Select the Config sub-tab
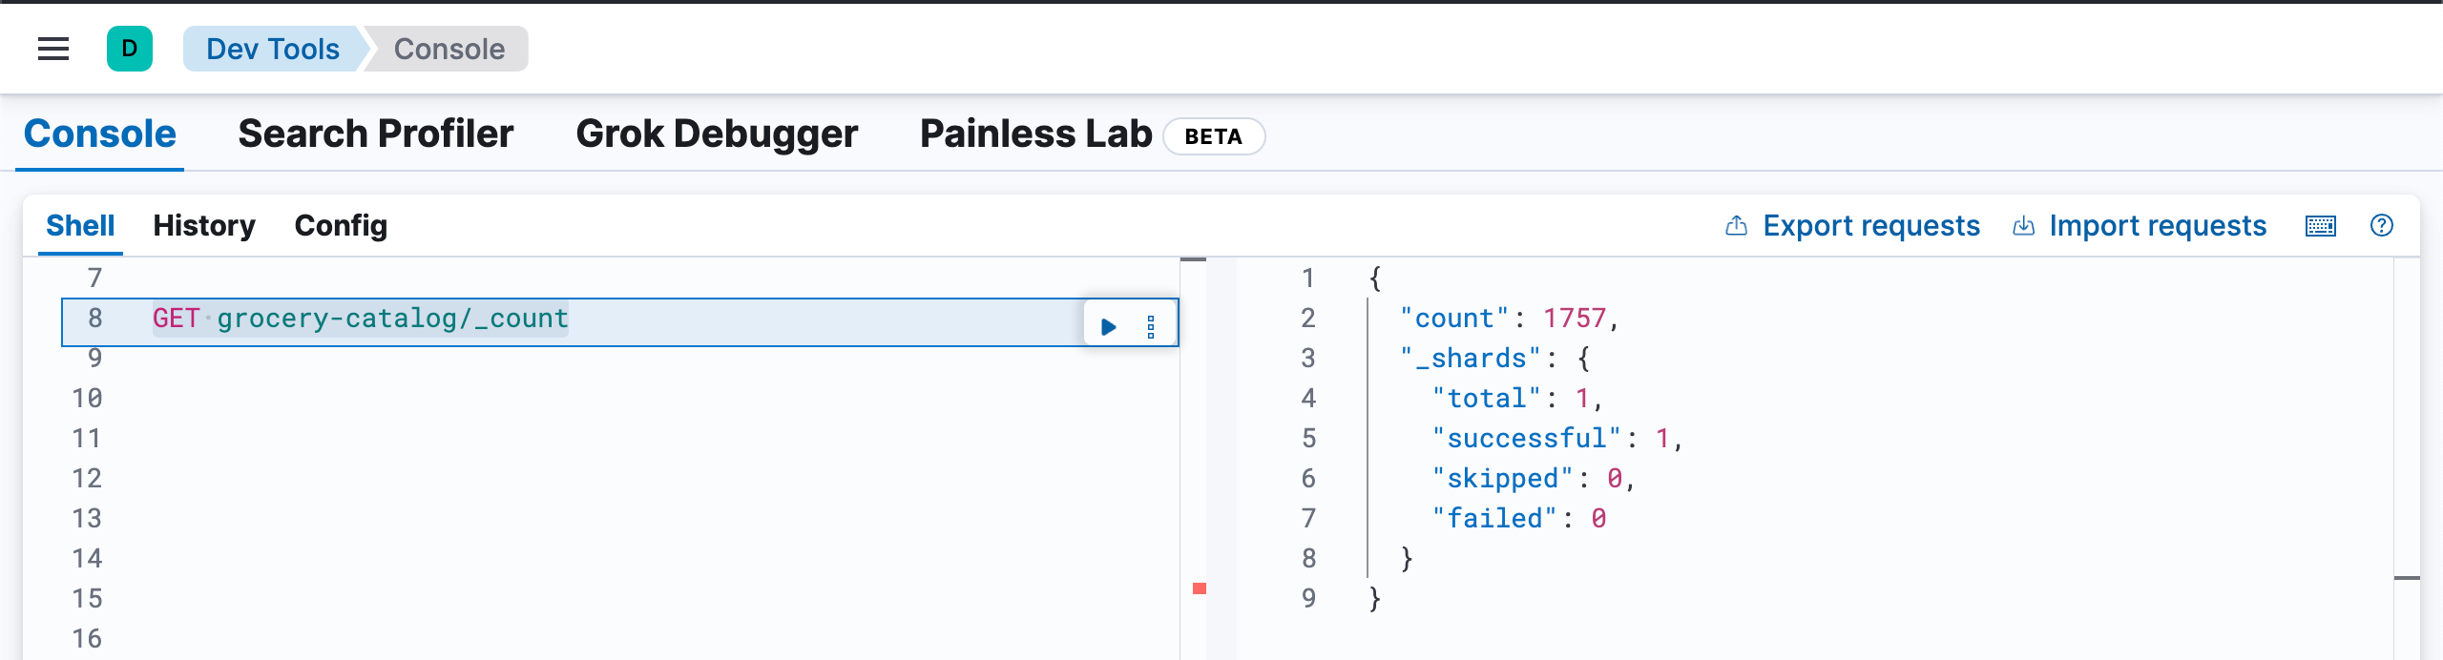The height and width of the screenshot is (660, 2443). point(341,226)
